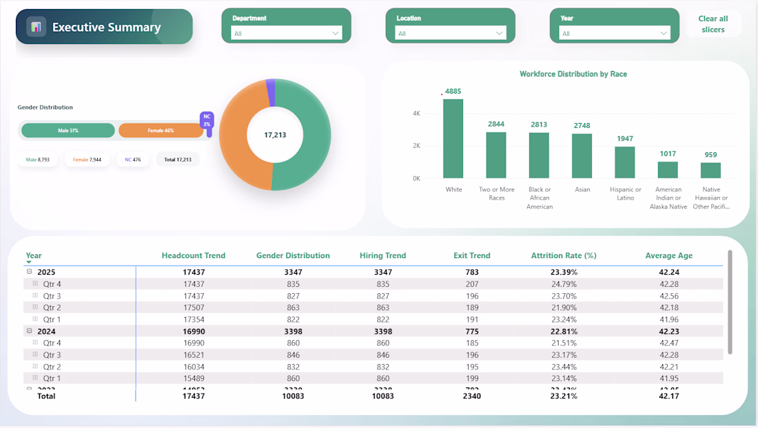
Task: Open the Location slicer dropdown
Action: coord(451,33)
